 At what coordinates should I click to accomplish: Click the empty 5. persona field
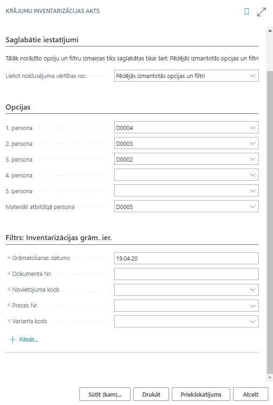point(186,190)
